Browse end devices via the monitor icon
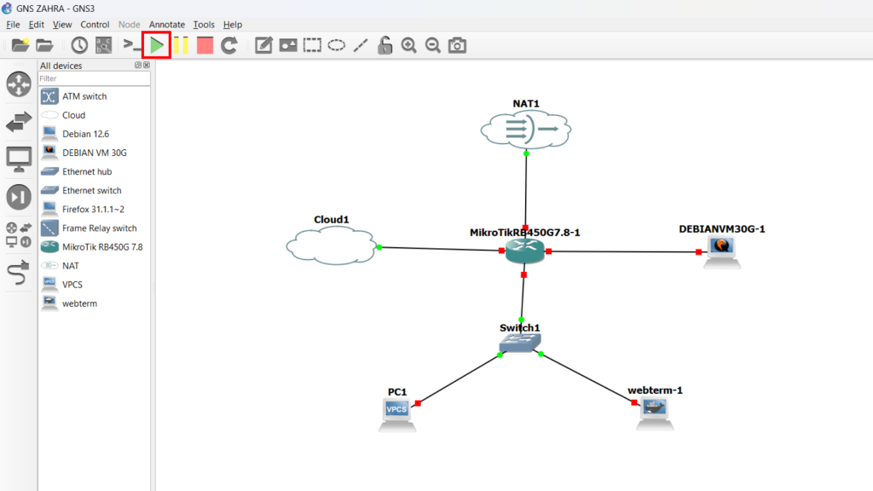Screen dimensions: 873x491 pos(19,159)
